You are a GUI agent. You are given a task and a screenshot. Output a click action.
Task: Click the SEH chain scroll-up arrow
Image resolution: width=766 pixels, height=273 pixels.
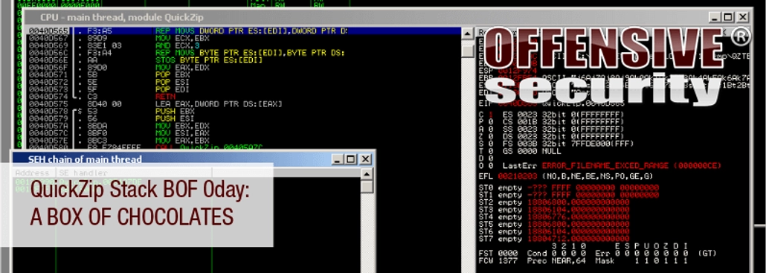point(367,174)
